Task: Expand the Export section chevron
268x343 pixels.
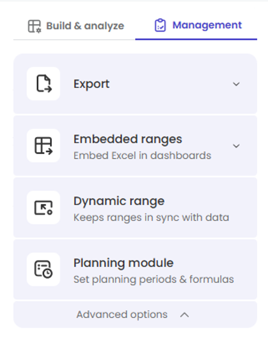Action: [x=236, y=84]
